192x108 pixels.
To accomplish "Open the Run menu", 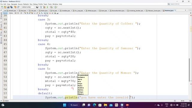I will pos(31,4).
